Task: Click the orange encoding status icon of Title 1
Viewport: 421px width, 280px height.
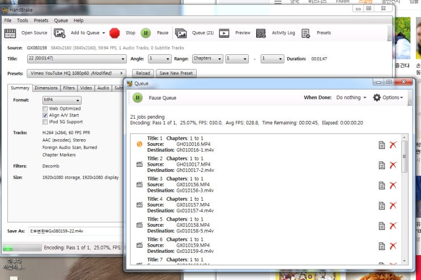Action: click(139, 144)
